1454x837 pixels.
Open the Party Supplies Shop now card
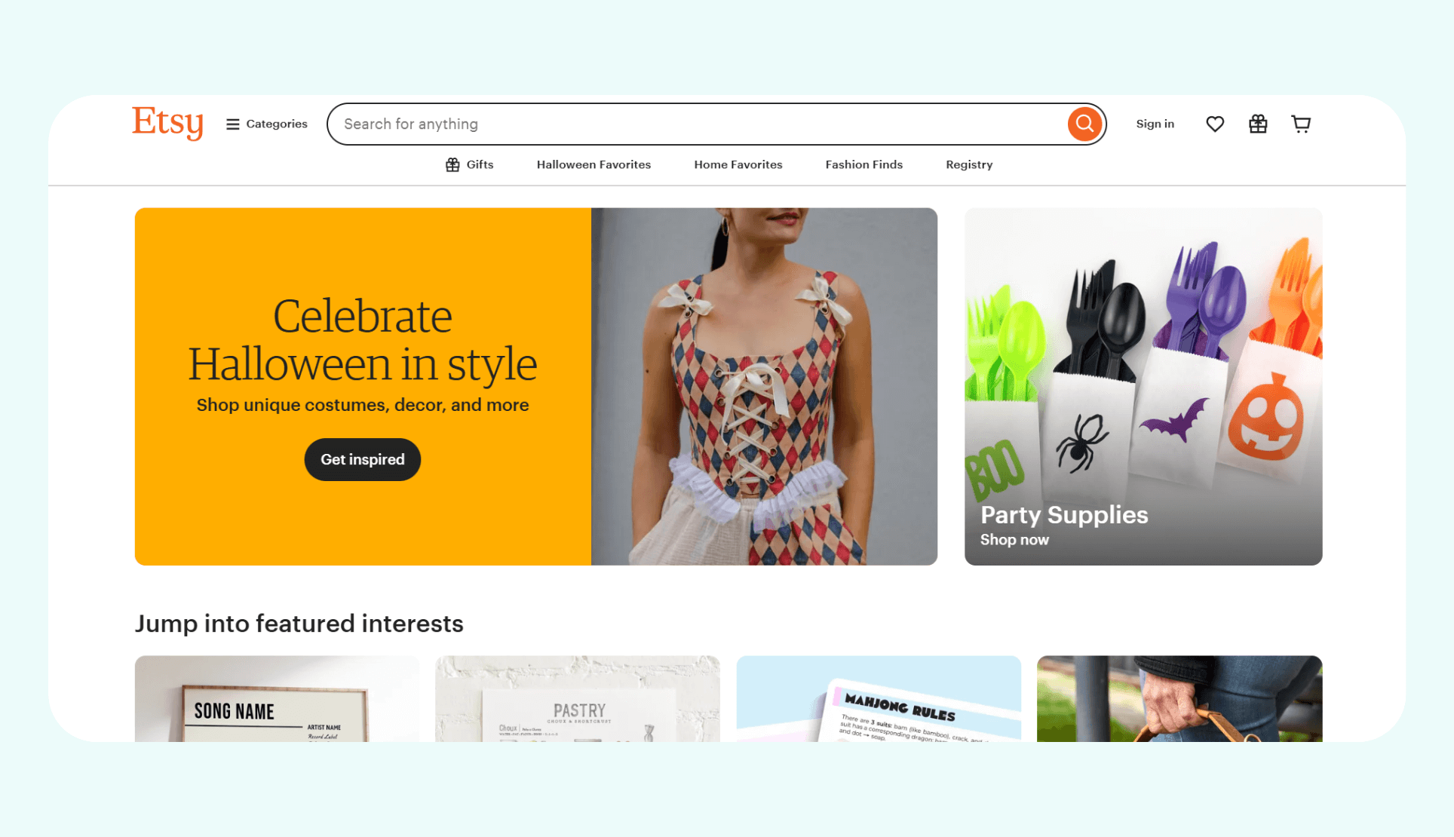[x=1143, y=387]
